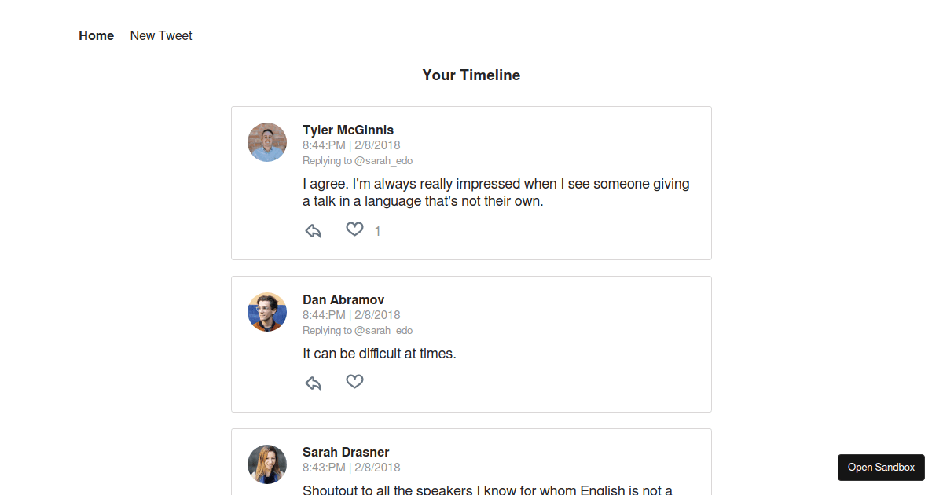
Task: Open Tyler's tweet starting "I agree. I'm always"
Action: pyautogui.click(x=496, y=192)
